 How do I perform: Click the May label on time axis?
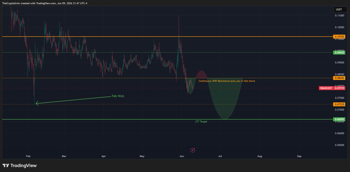[142, 156]
